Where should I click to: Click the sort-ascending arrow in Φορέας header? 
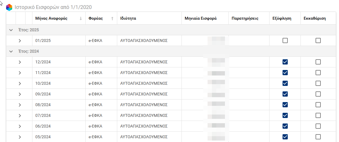(x=112, y=19)
